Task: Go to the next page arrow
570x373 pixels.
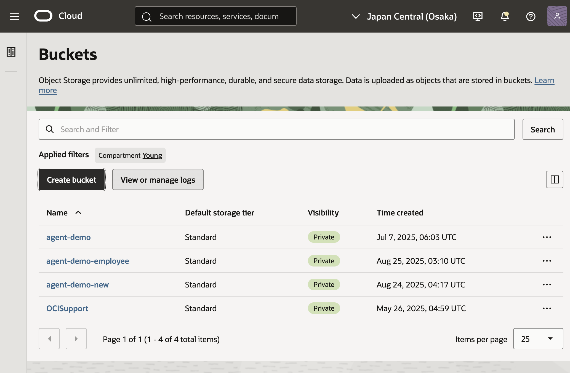Action: [x=76, y=339]
